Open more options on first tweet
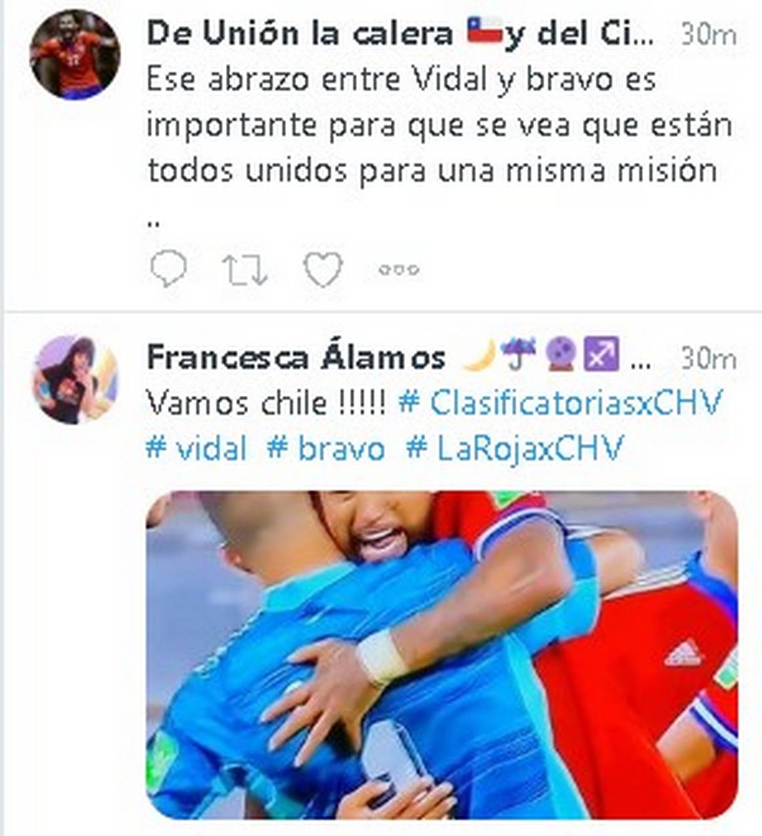The image size is (762, 836). [399, 270]
